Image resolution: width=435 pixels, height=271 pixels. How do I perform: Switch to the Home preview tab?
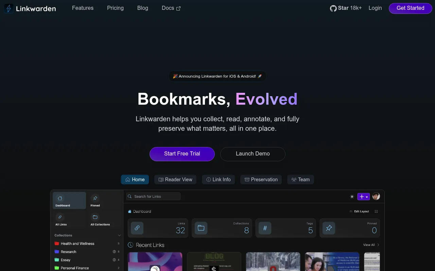tap(135, 180)
